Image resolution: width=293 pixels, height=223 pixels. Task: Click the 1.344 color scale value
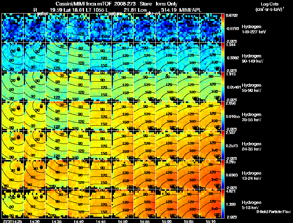click(x=231, y=45)
